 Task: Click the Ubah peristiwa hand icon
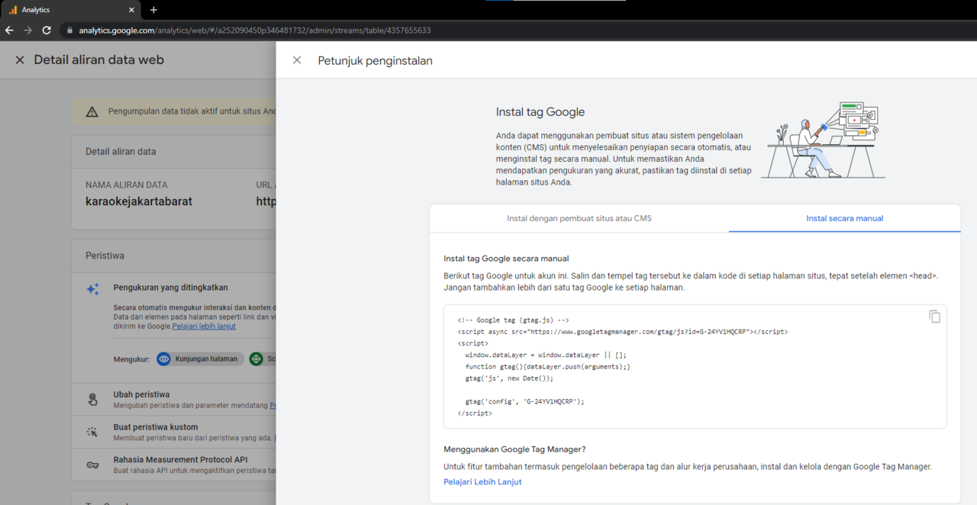(92, 400)
